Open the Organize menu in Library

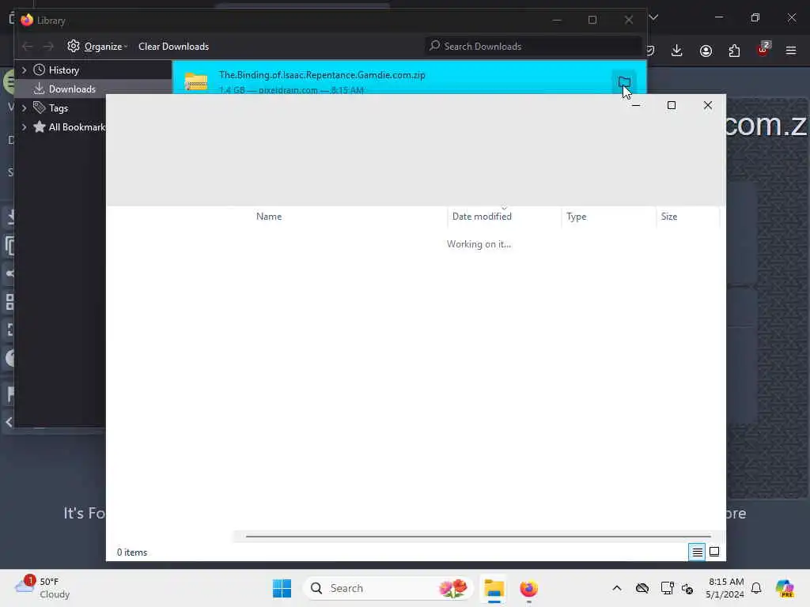tap(97, 47)
